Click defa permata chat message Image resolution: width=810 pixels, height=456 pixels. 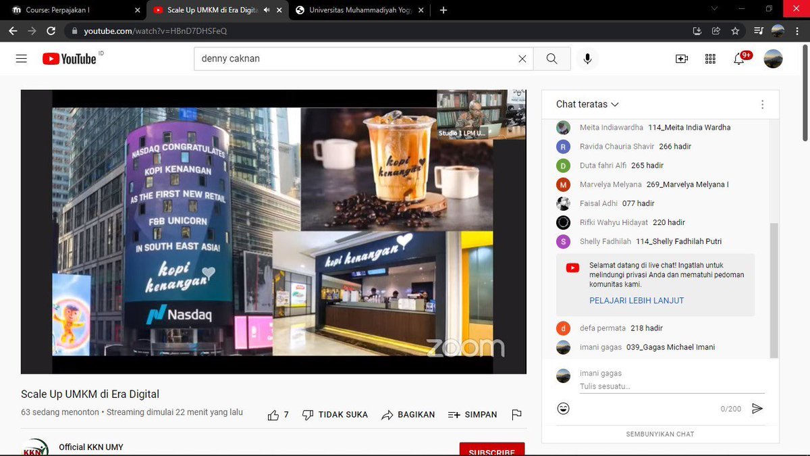[661, 328]
